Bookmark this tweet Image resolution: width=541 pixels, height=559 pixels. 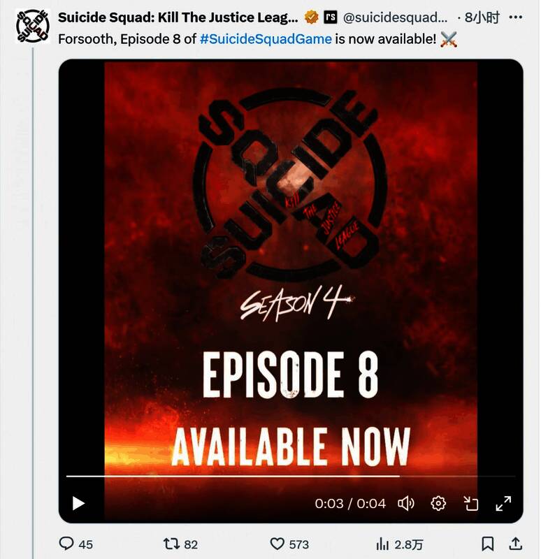(487, 544)
